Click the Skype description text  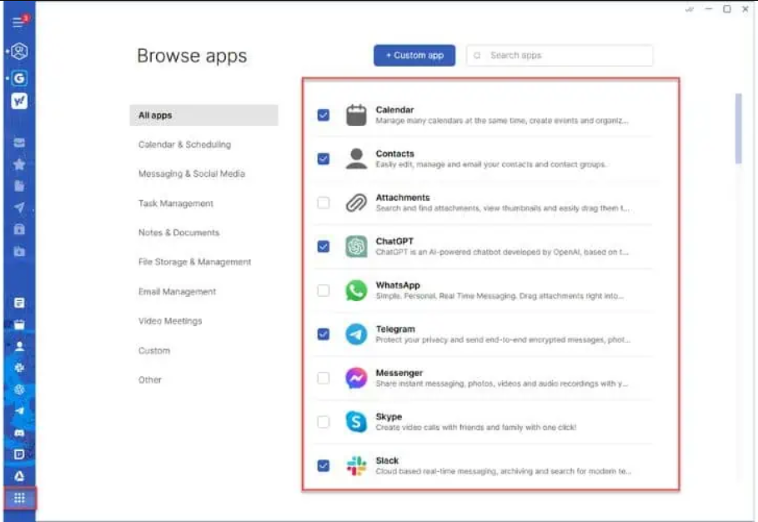click(475, 427)
